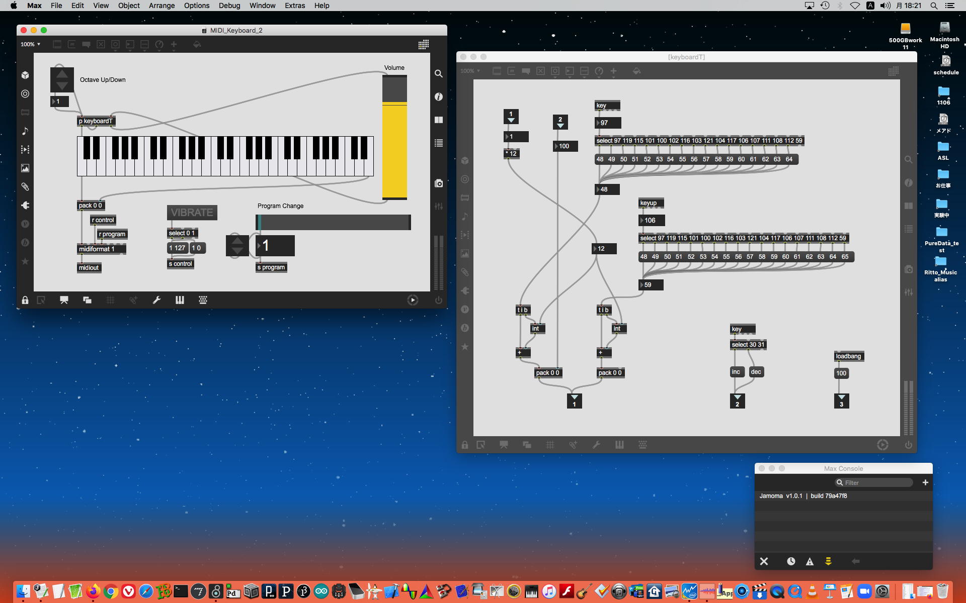Show the patcher search magnifier
Screen dimensions: 966x603
(439, 74)
